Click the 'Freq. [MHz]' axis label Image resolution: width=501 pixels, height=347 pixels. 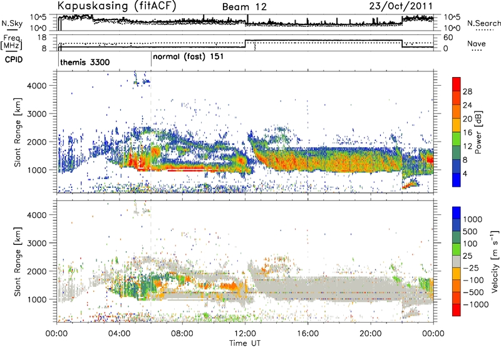point(13,42)
